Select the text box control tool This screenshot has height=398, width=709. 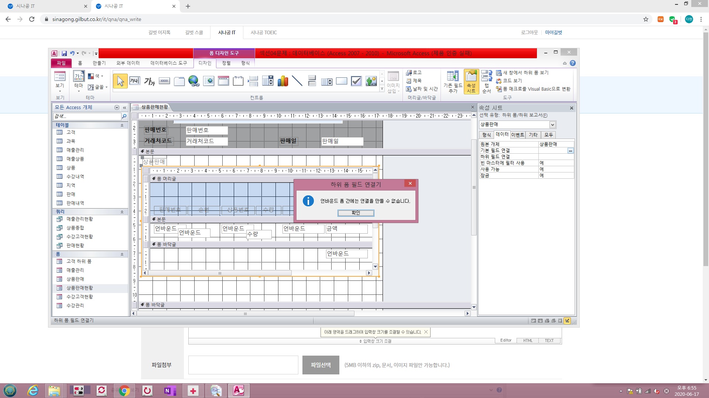coord(134,81)
